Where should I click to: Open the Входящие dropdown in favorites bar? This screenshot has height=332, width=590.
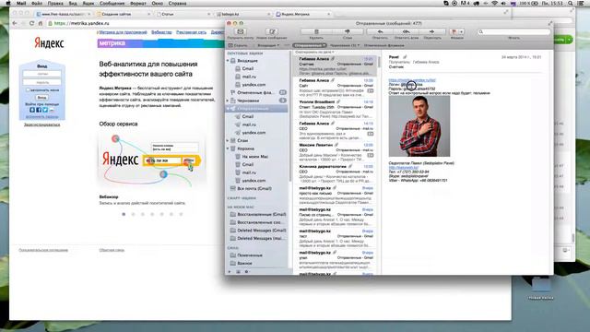point(268,45)
